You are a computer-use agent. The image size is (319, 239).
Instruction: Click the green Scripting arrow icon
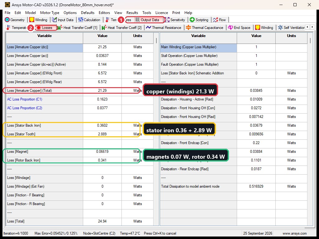tap(192, 20)
